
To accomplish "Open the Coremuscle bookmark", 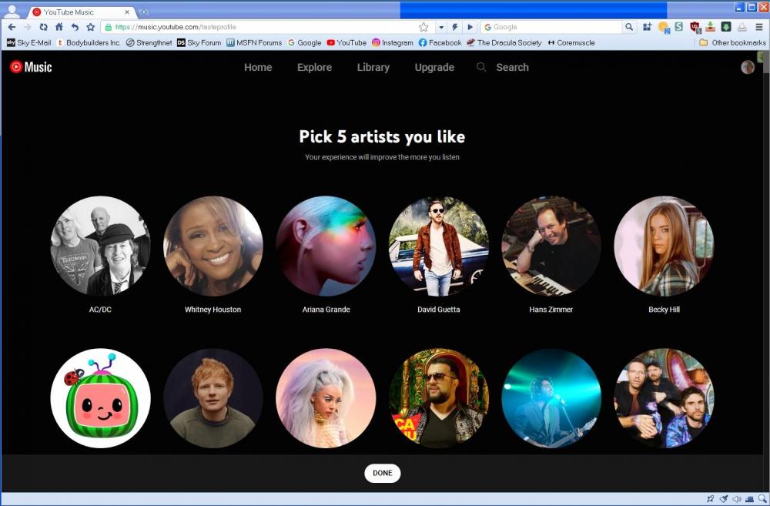I will (571, 42).
